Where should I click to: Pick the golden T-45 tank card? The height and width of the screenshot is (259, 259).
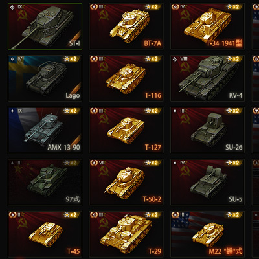tap(45, 234)
